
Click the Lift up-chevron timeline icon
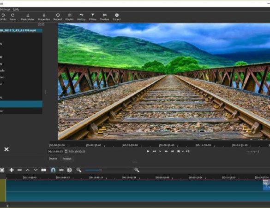[x=28, y=170]
